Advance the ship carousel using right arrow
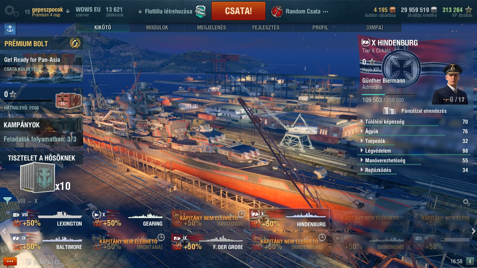 [474, 231]
